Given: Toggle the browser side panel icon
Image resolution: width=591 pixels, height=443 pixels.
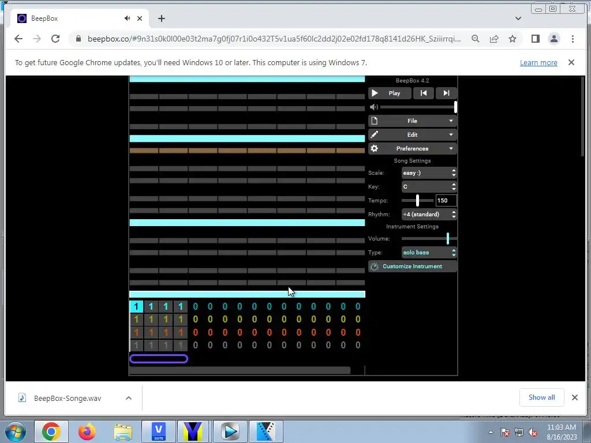Looking at the screenshot, I should point(535,39).
